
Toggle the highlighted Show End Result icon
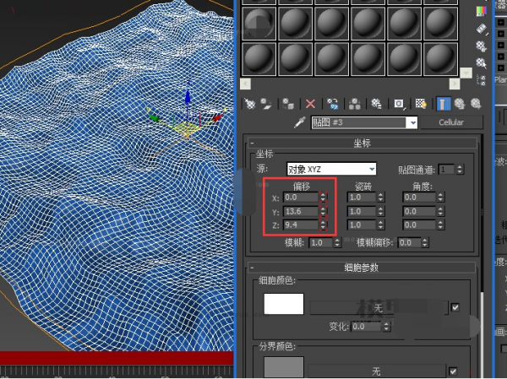(444, 104)
